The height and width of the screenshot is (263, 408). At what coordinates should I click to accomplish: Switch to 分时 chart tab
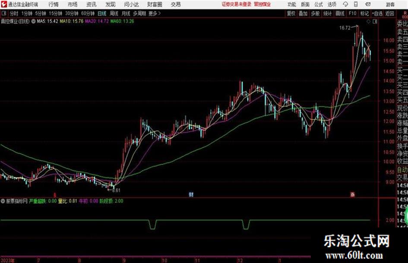point(14,13)
